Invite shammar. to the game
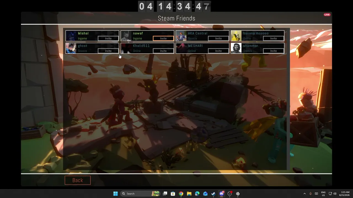The image size is (353, 198). pos(273,51)
